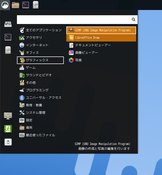The width and height of the screenshot is (162, 175).
Task: Open the インターネット category
Action: click(x=40, y=45)
